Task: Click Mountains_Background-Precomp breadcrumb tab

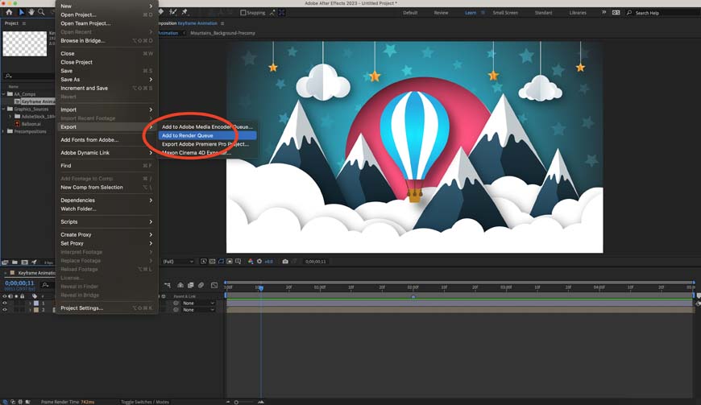Action: click(222, 33)
